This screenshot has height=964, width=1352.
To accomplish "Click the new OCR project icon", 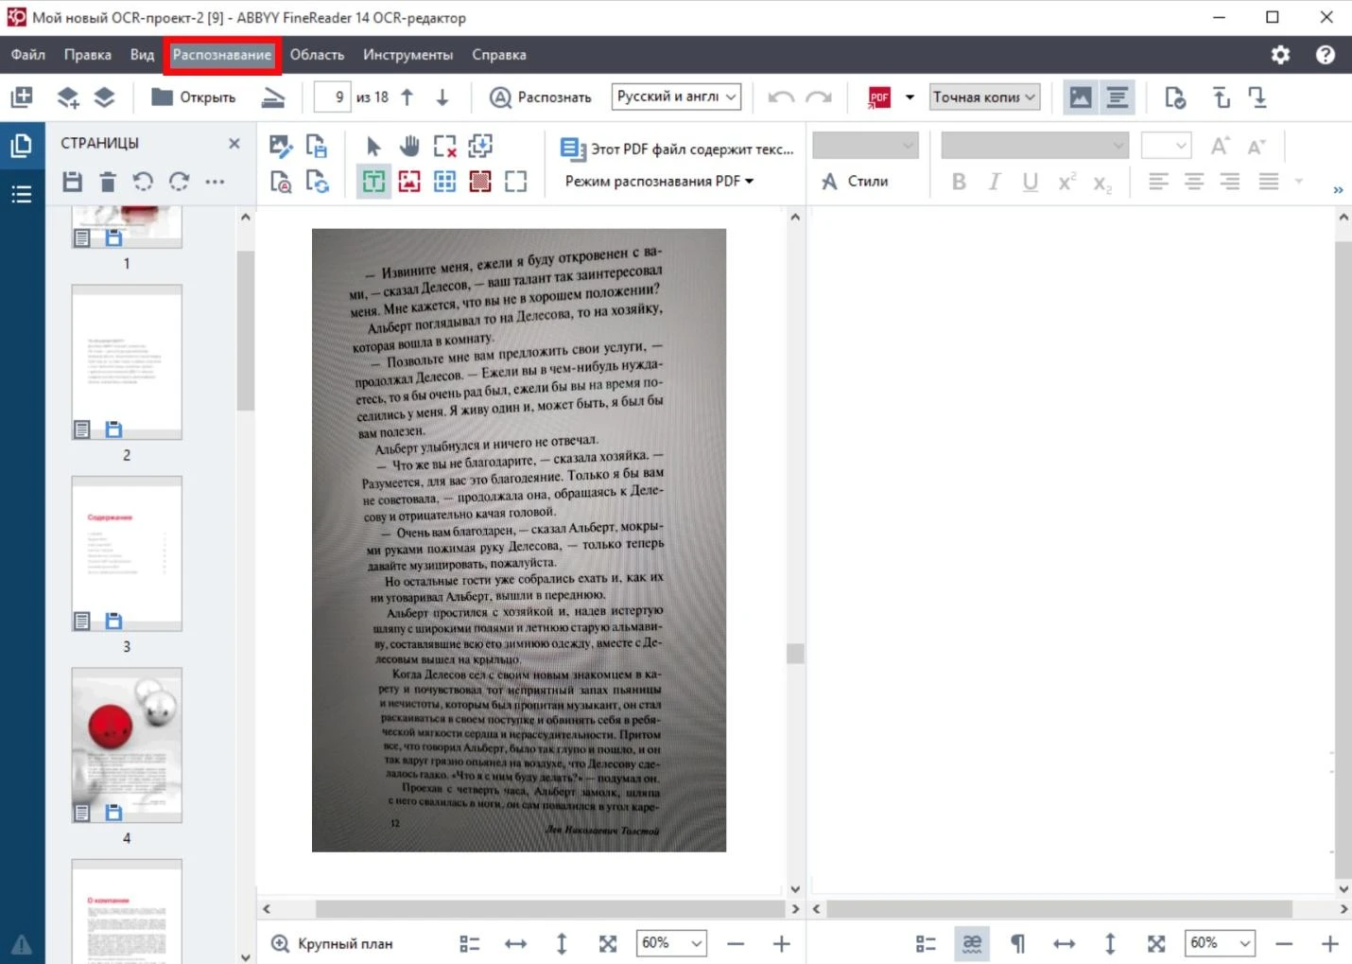I will click(22, 96).
